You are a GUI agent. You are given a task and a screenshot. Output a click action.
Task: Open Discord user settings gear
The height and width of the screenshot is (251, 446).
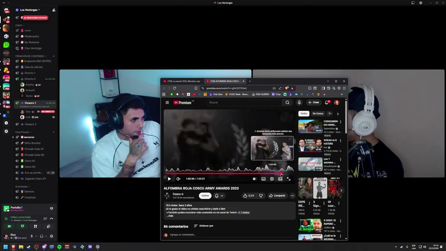[x=52, y=236]
